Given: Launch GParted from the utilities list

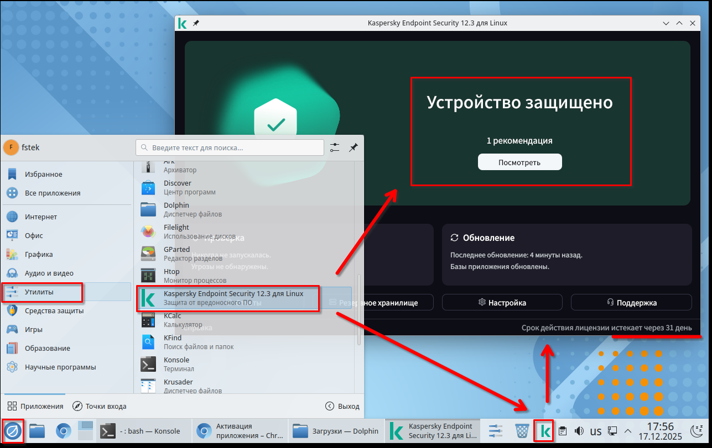Looking at the screenshot, I should [176, 254].
